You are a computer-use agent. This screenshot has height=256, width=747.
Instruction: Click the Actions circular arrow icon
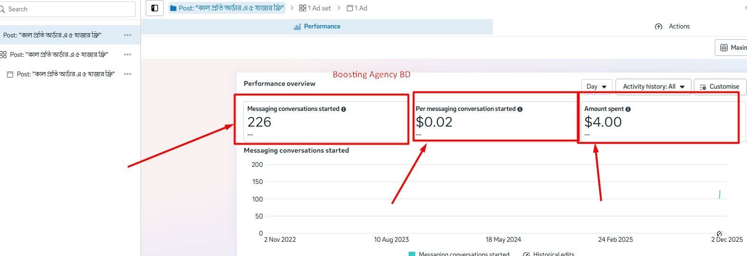[659, 27]
